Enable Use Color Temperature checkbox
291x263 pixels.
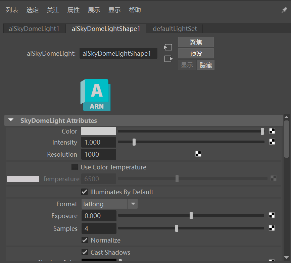pos(75,167)
